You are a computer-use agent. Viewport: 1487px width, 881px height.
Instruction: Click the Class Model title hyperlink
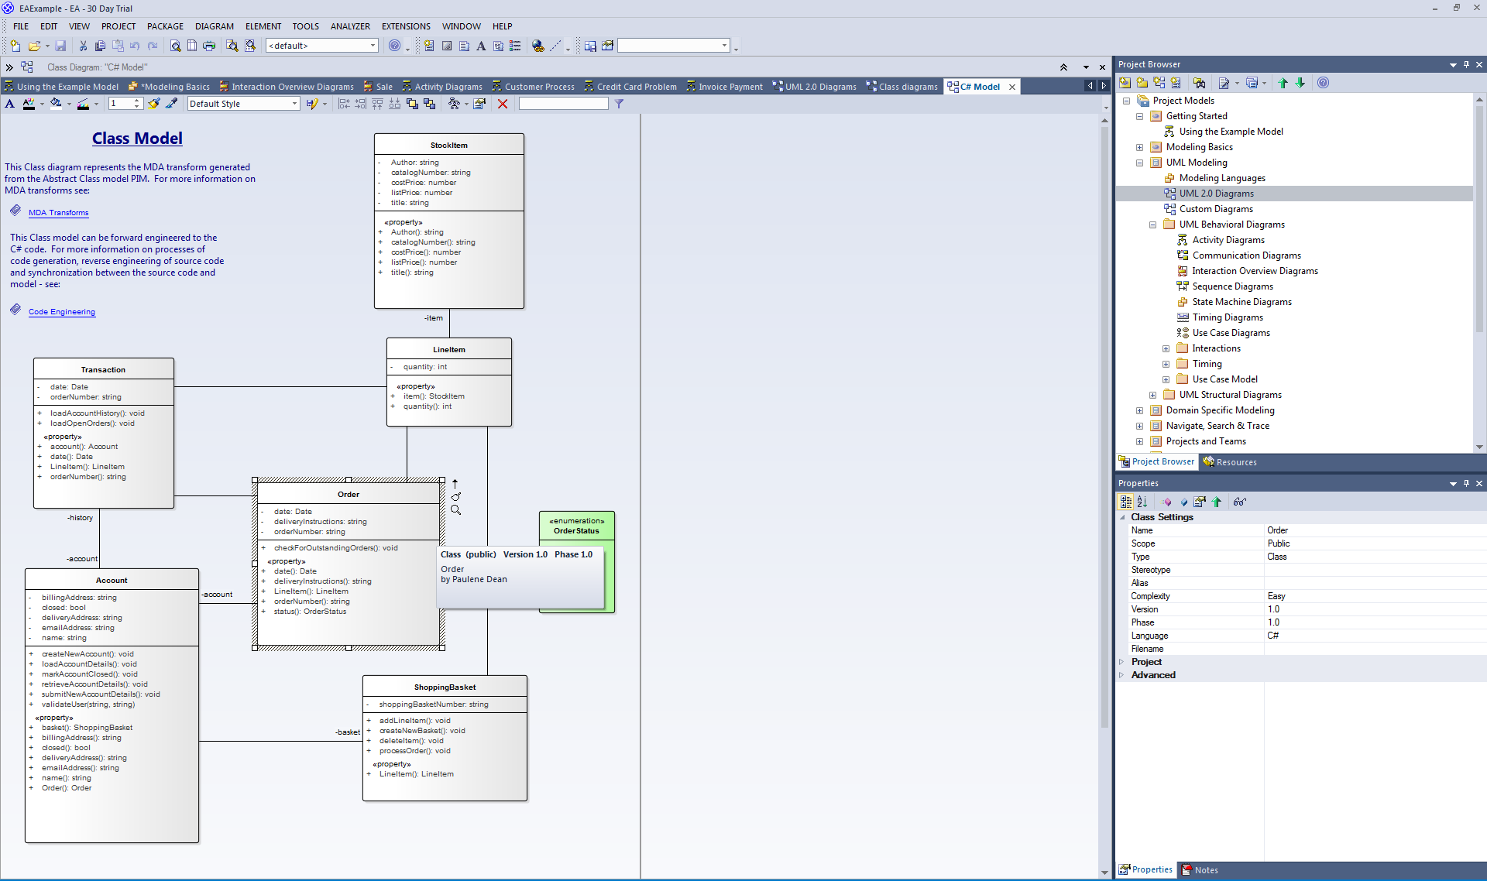click(x=137, y=139)
